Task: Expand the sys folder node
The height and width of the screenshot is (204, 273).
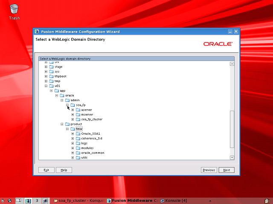Action: pyautogui.click(x=46, y=71)
